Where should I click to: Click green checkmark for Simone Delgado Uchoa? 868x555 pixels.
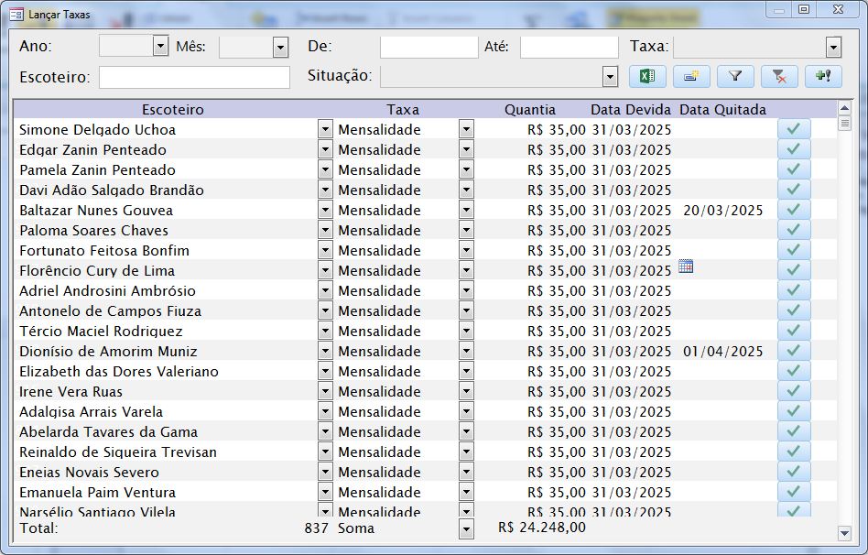coord(794,129)
